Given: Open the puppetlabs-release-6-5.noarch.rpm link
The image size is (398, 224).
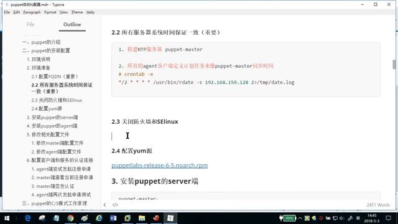Looking at the screenshot, I should pyautogui.click(x=160, y=166).
